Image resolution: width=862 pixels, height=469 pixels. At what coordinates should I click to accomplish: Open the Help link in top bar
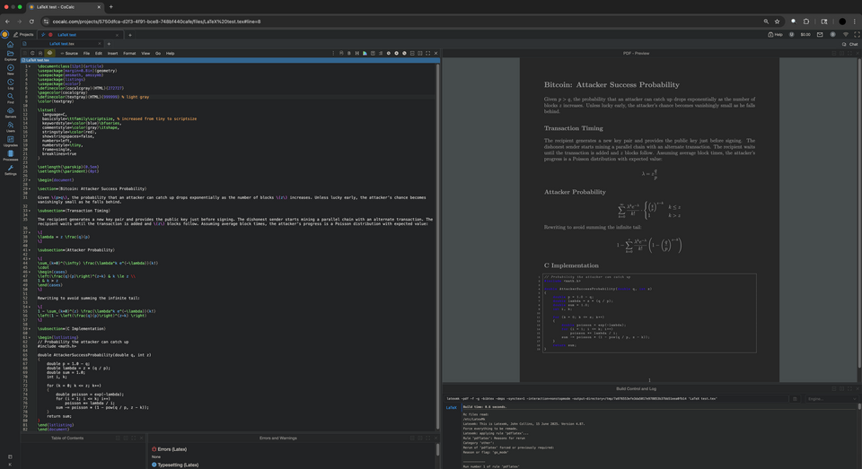tap(775, 35)
